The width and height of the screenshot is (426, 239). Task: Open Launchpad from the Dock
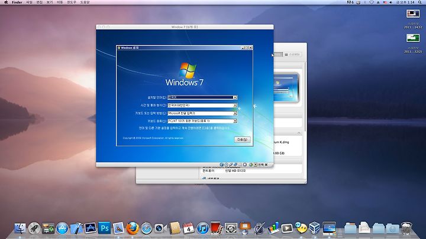point(34,228)
